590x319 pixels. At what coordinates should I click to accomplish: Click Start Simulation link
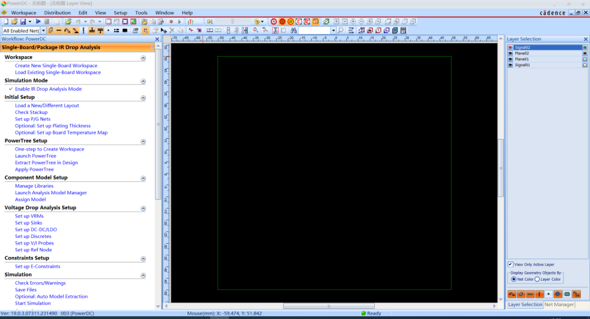(33, 303)
